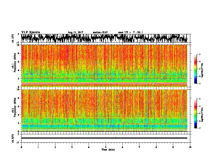Click the ch.1 spectrogram plot area
Screen dimensions: 214x165
tap(104, 66)
